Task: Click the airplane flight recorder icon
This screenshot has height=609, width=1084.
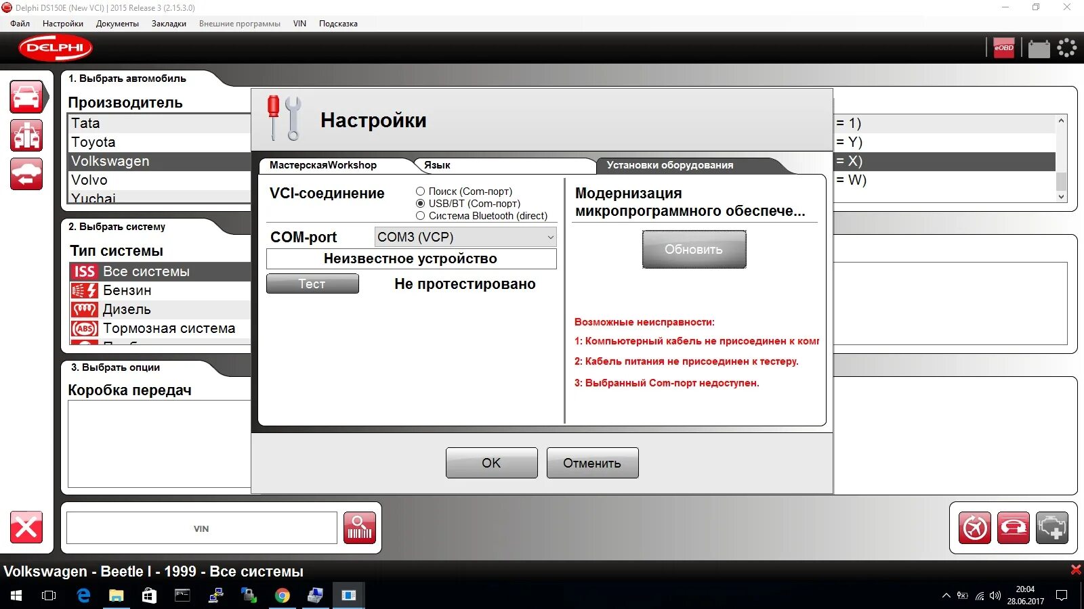Action: [975, 528]
